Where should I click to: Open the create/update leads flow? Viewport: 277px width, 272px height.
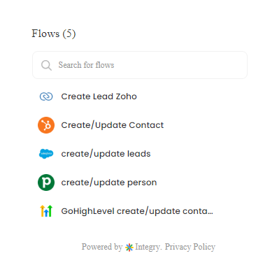click(x=106, y=154)
